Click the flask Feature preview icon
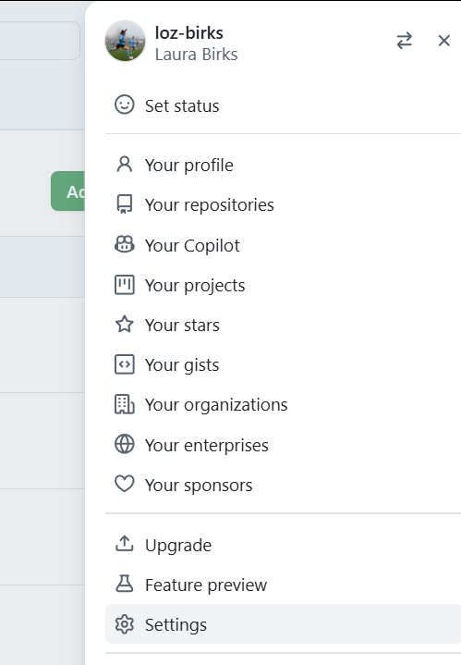The height and width of the screenshot is (665, 461). coord(125,584)
